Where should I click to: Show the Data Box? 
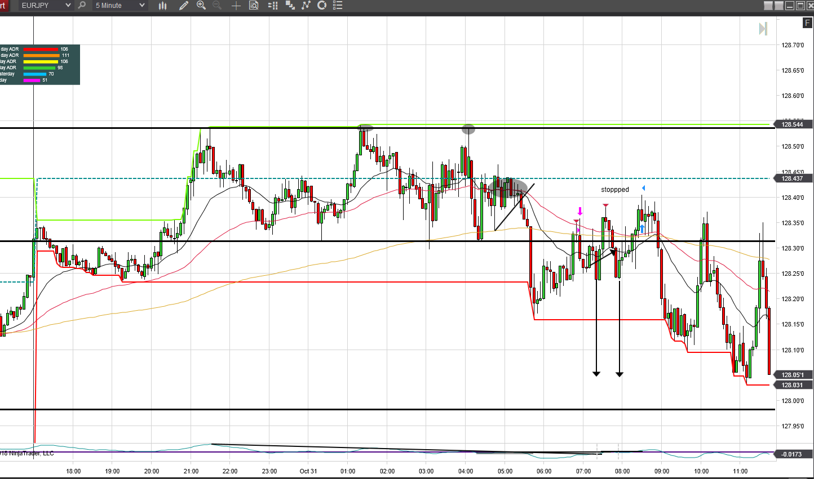pos(254,5)
